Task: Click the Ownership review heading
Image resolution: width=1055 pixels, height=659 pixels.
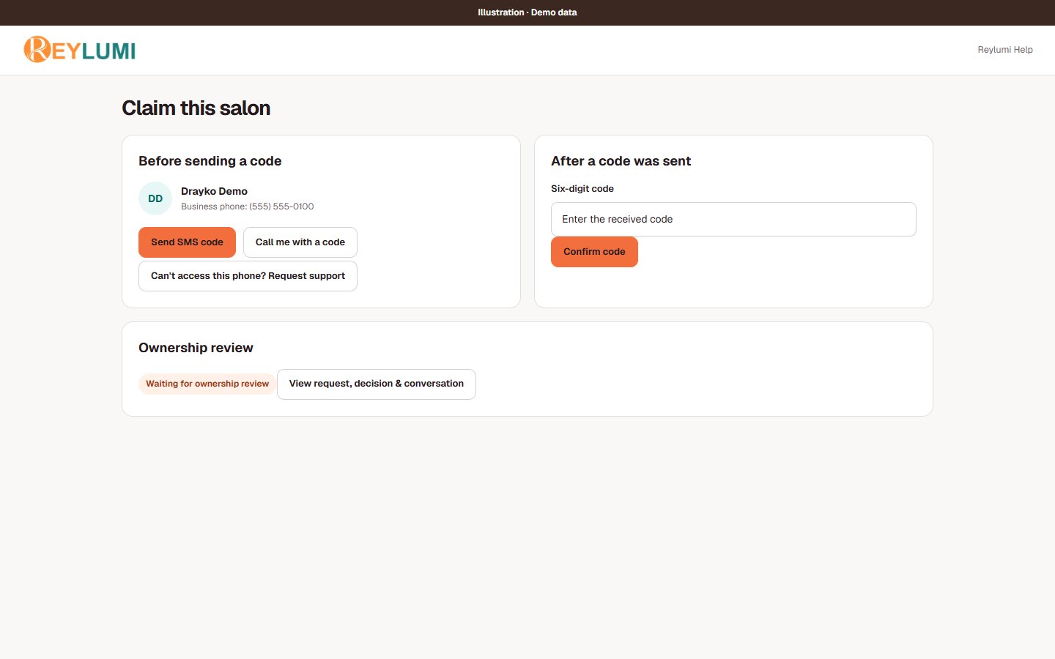Action: pyautogui.click(x=196, y=348)
